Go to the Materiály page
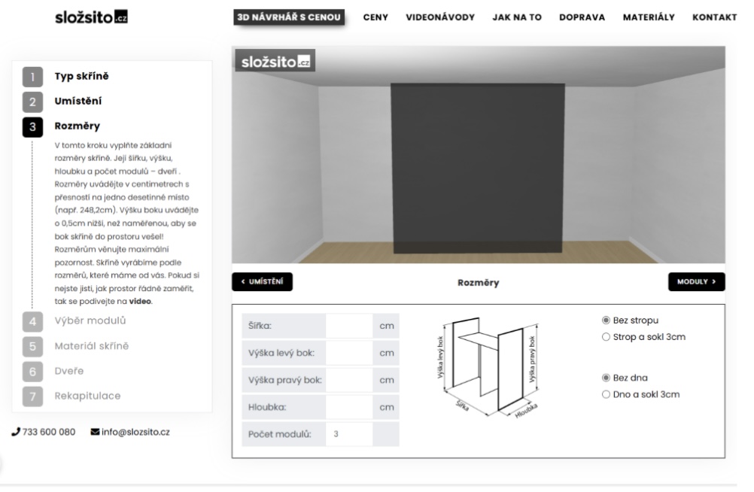 tap(649, 17)
